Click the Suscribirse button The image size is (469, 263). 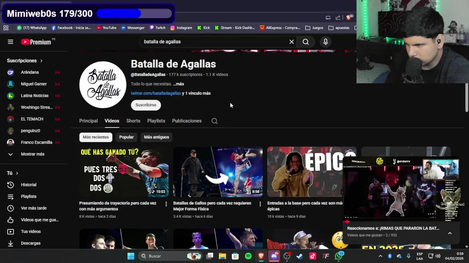point(146,105)
